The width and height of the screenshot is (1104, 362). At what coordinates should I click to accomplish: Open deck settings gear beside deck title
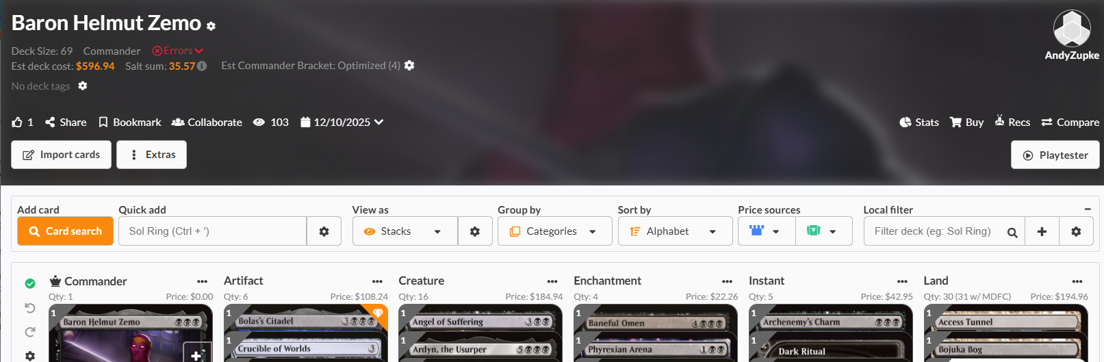pyautogui.click(x=211, y=26)
